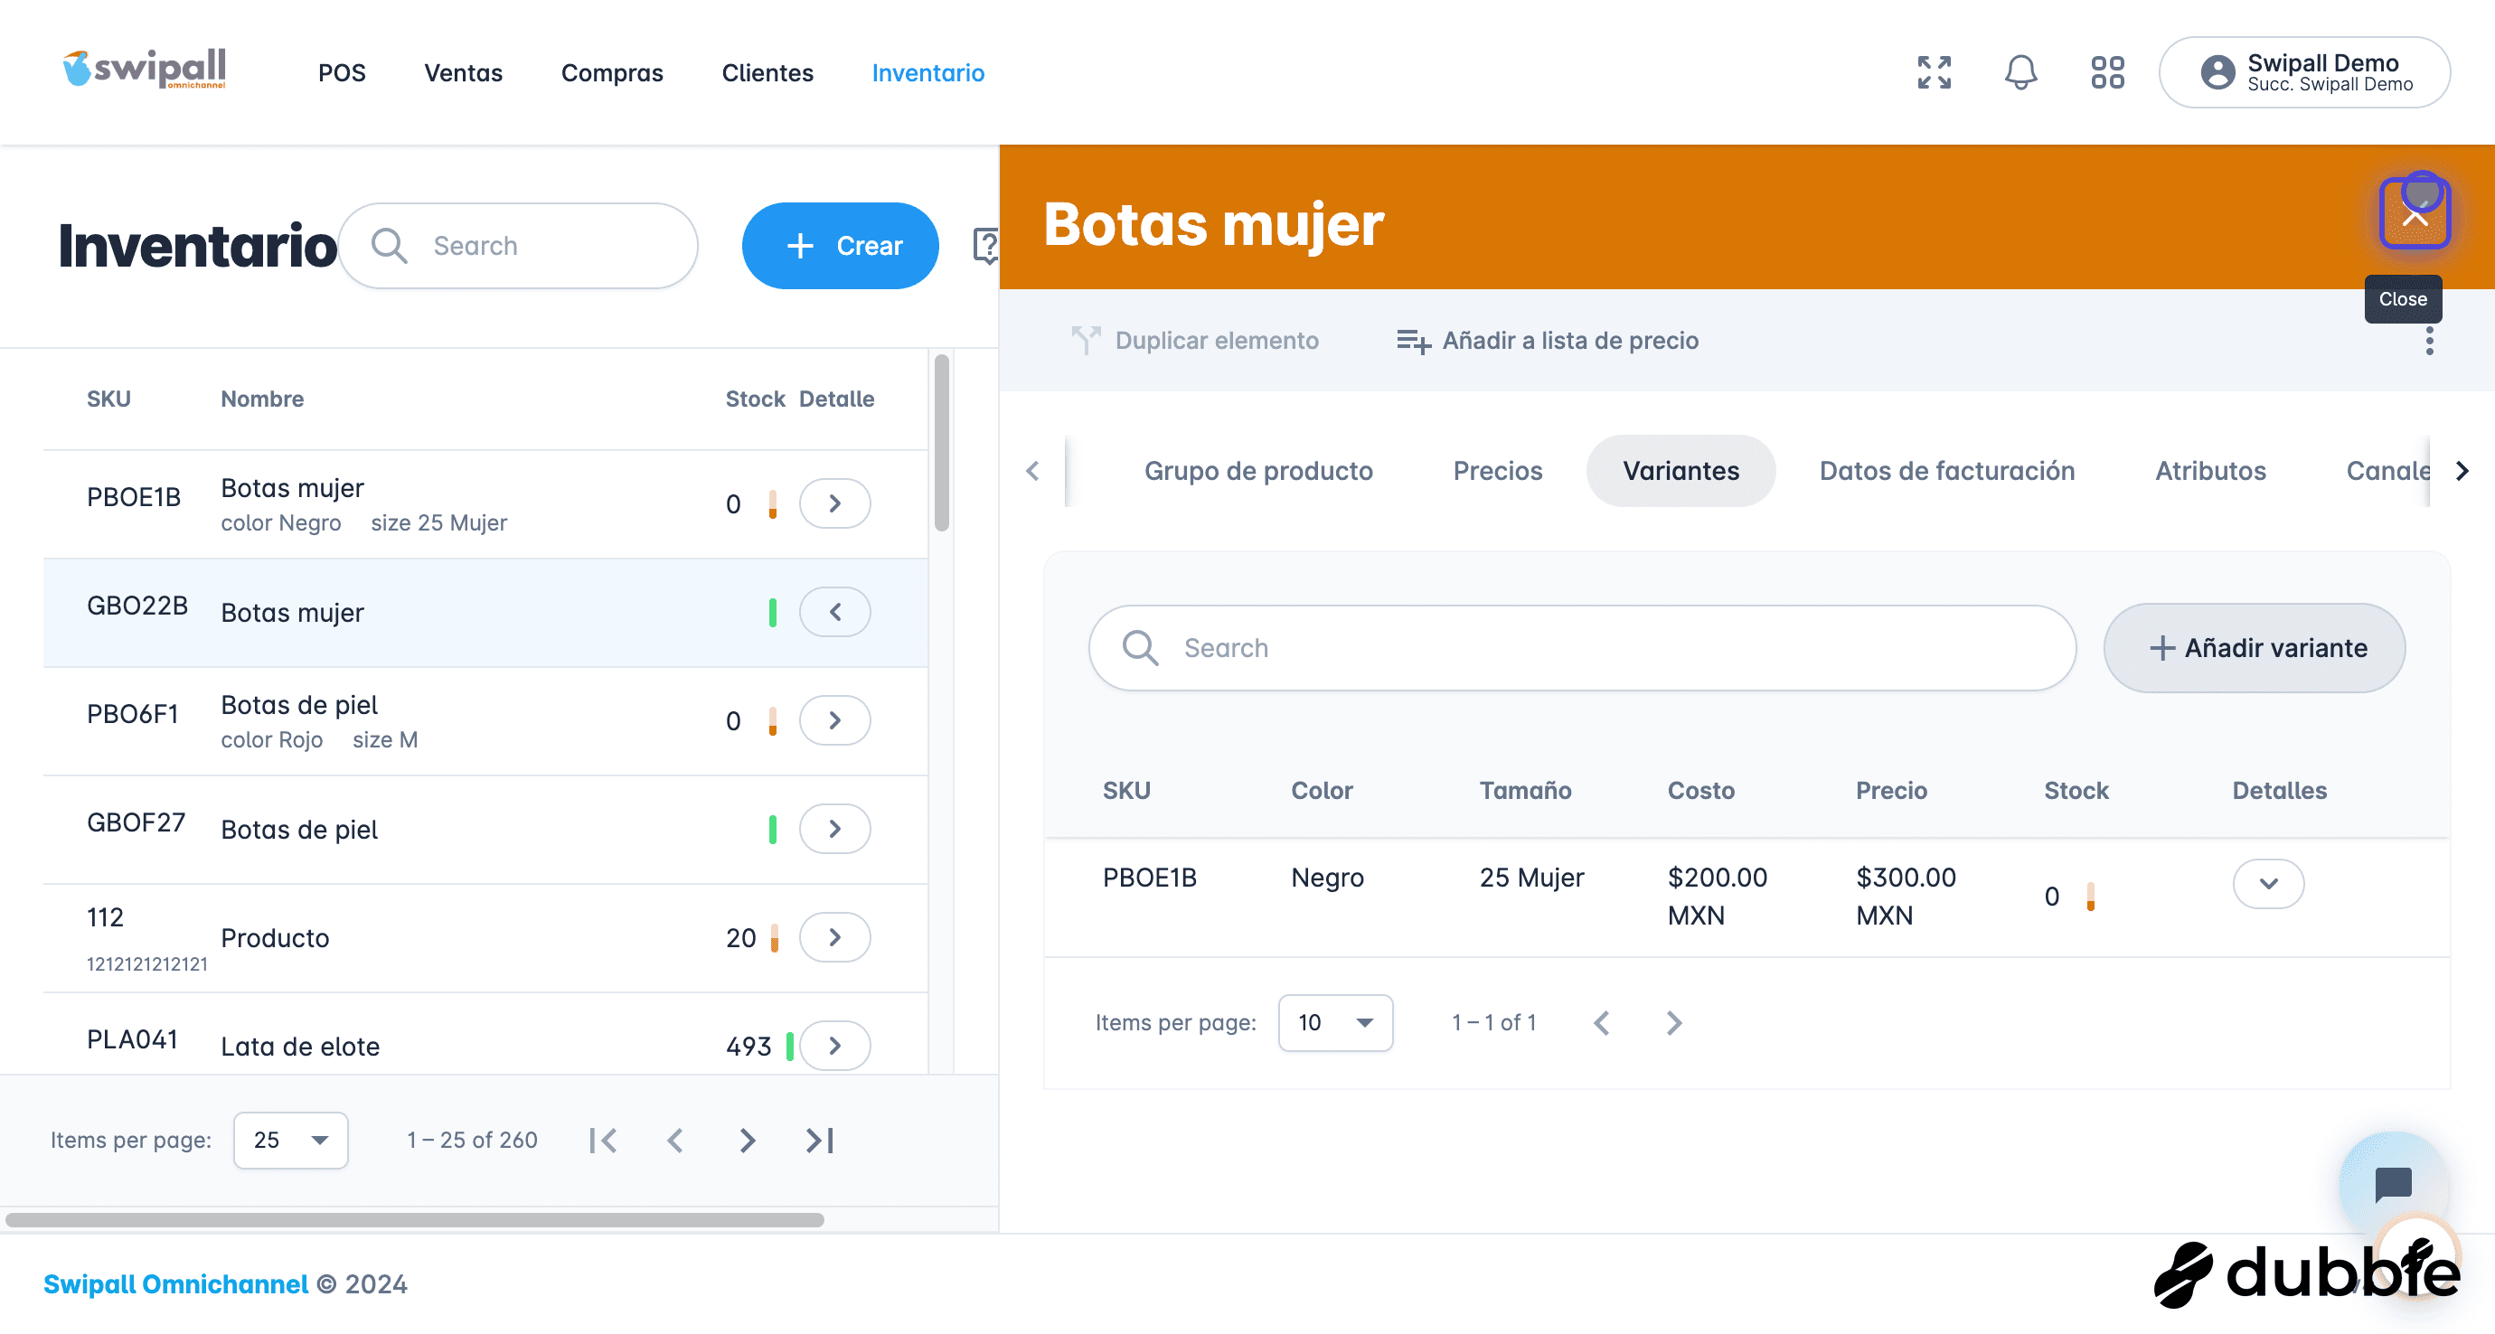
Task: Open inventory items per page dropdown
Action: point(290,1141)
